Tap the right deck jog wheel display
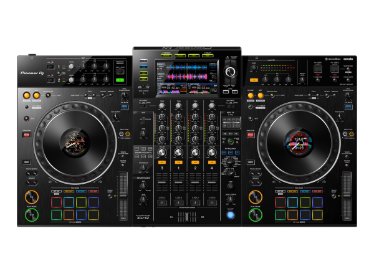Image resolution: width=374 pixels, height=274 pixels. pyautogui.click(x=299, y=143)
